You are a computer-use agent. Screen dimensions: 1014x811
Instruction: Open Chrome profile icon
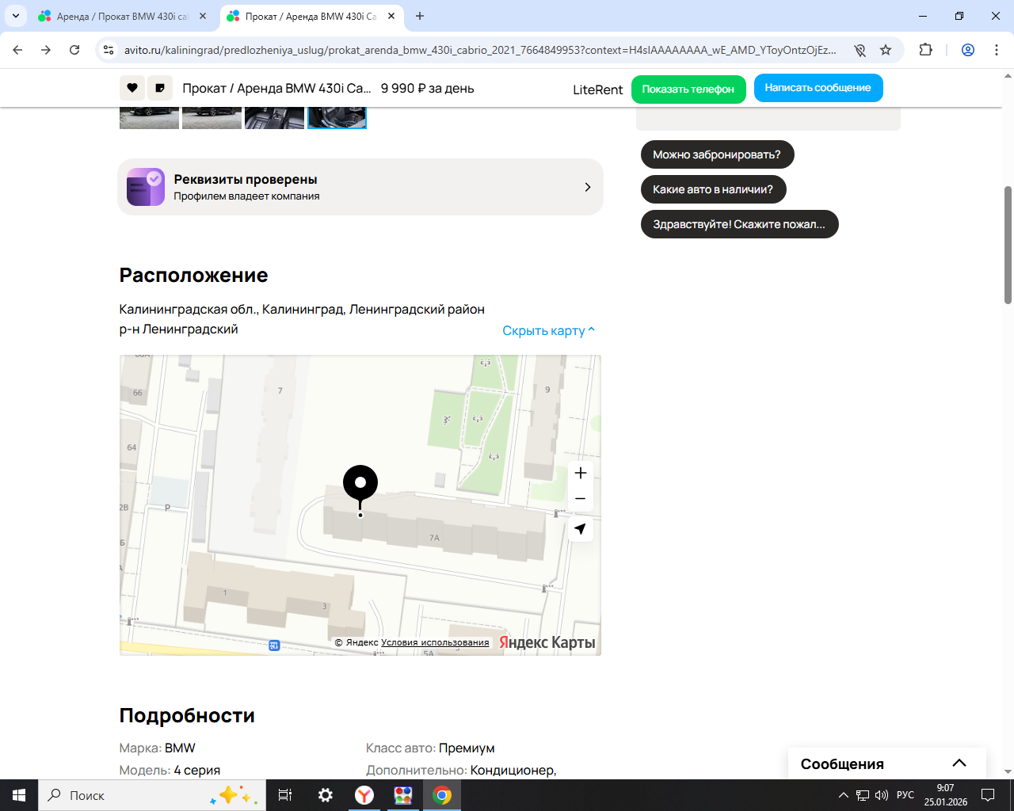point(968,50)
